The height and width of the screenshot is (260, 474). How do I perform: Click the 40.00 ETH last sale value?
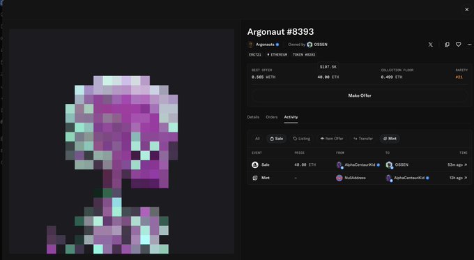pyautogui.click(x=328, y=77)
